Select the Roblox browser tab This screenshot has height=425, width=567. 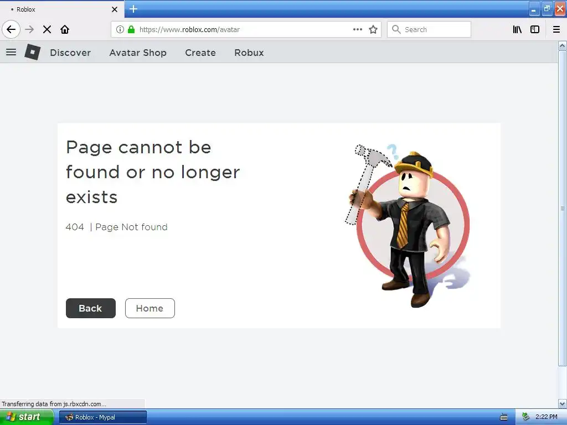pyautogui.click(x=61, y=9)
